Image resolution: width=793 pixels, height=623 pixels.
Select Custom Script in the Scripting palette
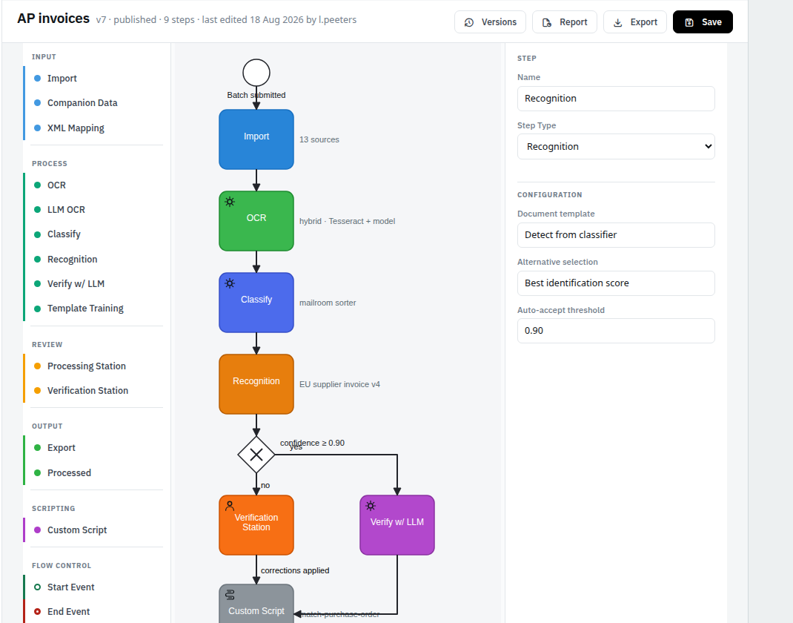click(x=94, y=530)
